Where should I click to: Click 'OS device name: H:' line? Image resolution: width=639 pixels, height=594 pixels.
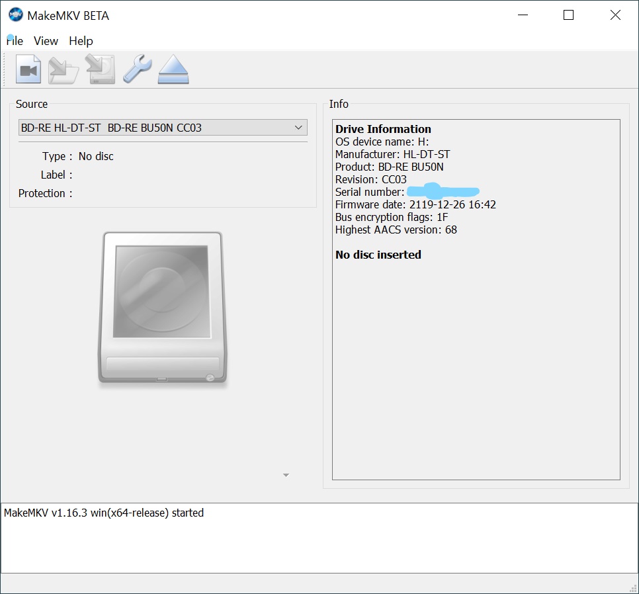382,142
